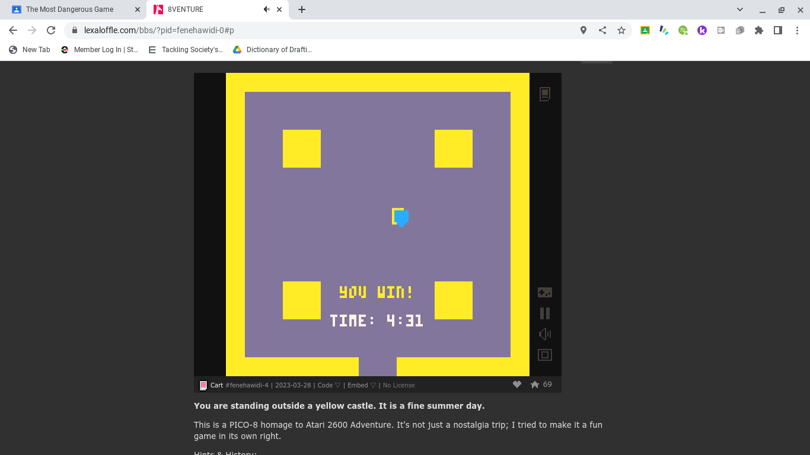This screenshot has width=810, height=455.
Task: Mute the PICO-8 player sound
Action: pos(545,334)
